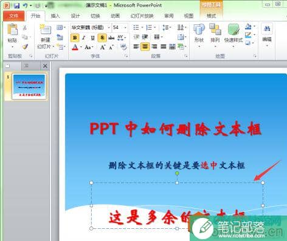
Task: Open the Drawing group dialog launcher
Action: point(255,56)
